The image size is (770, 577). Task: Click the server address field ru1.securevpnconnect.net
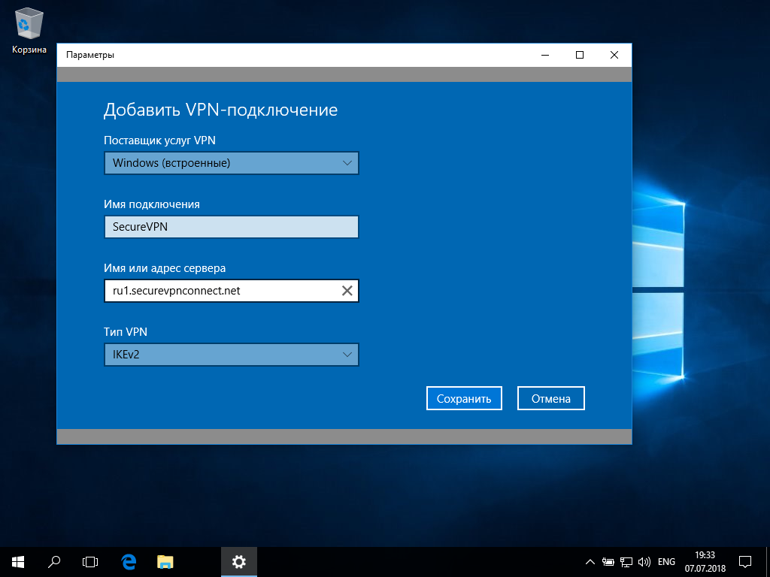pos(218,290)
